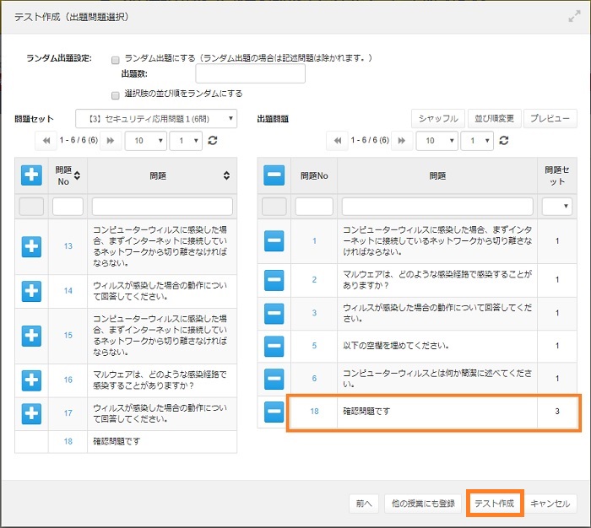Screen dimensions: 591x528
Task: Add question 13 with its plus icon
Action: pyautogui.click(x=31, y=246)
